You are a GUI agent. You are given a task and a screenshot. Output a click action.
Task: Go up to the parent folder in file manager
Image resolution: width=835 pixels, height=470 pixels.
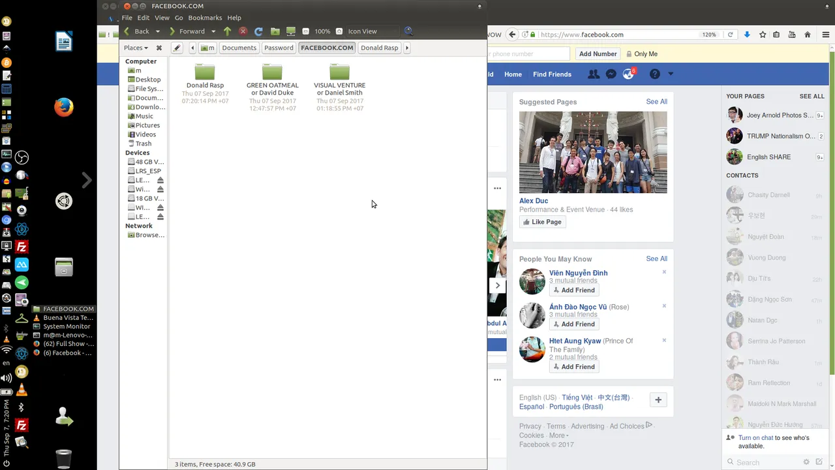coord(227,31)
